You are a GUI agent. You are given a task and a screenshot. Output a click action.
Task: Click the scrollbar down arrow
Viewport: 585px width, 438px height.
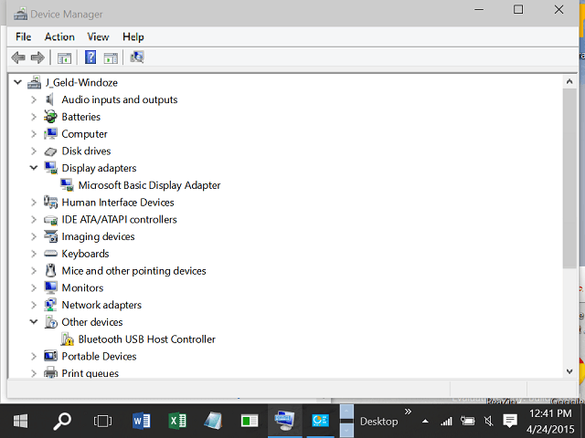(x=569, y=371)
